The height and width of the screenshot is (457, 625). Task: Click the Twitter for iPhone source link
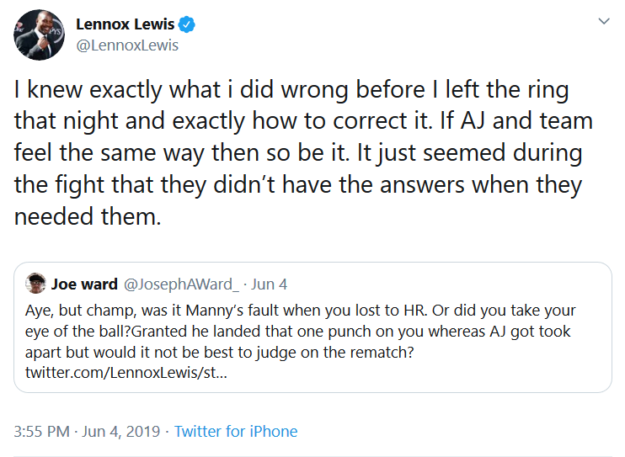(236, 432)
